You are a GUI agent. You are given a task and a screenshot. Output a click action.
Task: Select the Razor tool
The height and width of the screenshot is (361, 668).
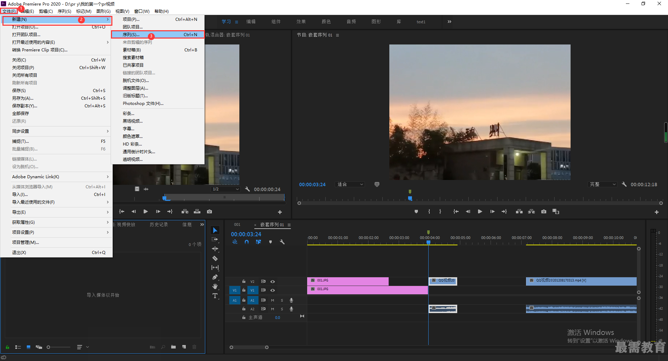(215, 258)
